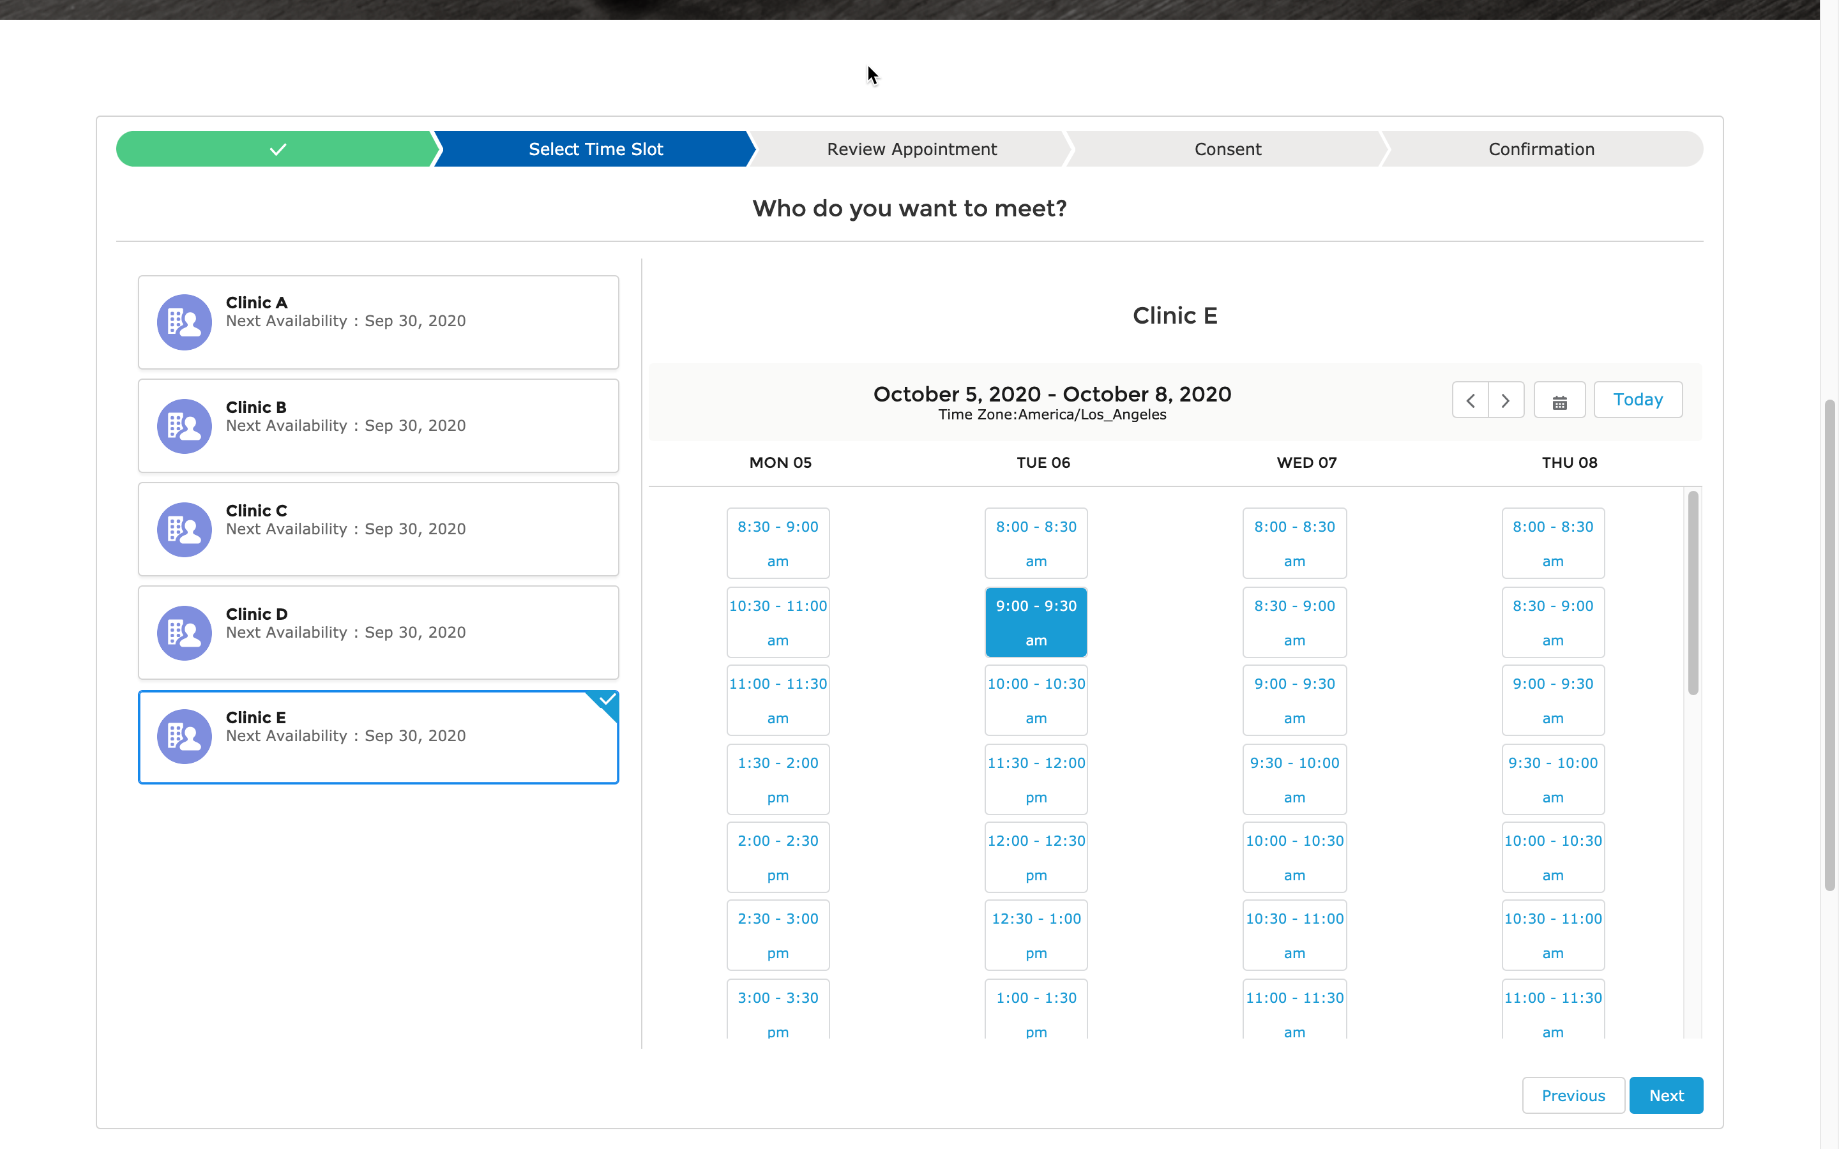Image resolution: width=1839 pixels, height=1149 pixels.
Task: Click the Next button
Action: (x=1666, y=1095)
